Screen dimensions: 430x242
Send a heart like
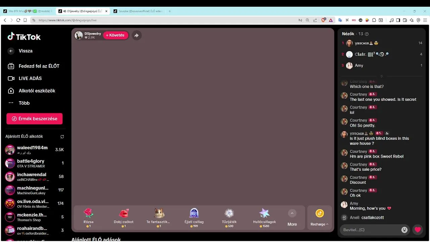pyautogui.click(x=418, y=230)
